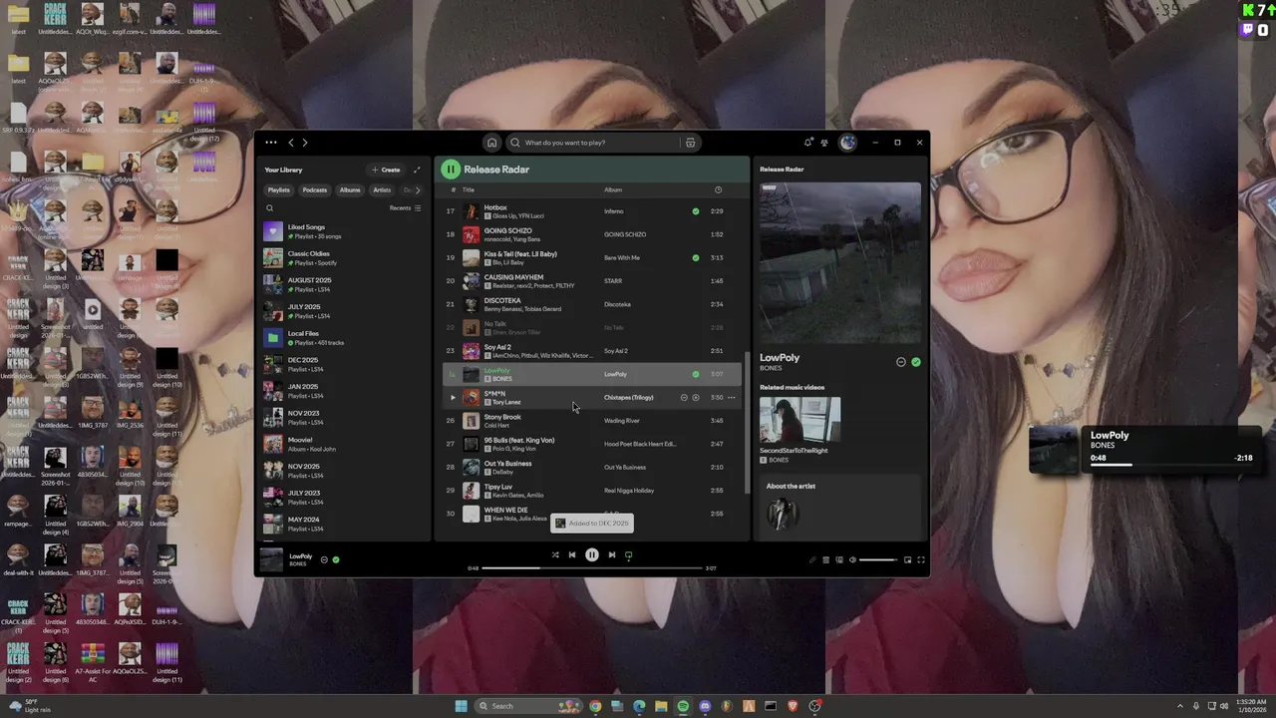Filter library by Artists

click(x=382, y=189)
